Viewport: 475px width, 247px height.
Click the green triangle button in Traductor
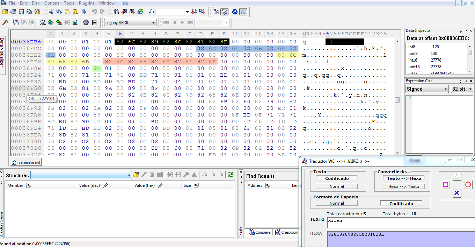(457, 176)
